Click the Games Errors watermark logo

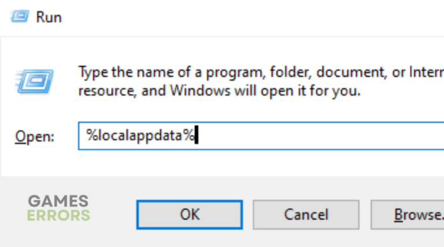pos(58,208)
